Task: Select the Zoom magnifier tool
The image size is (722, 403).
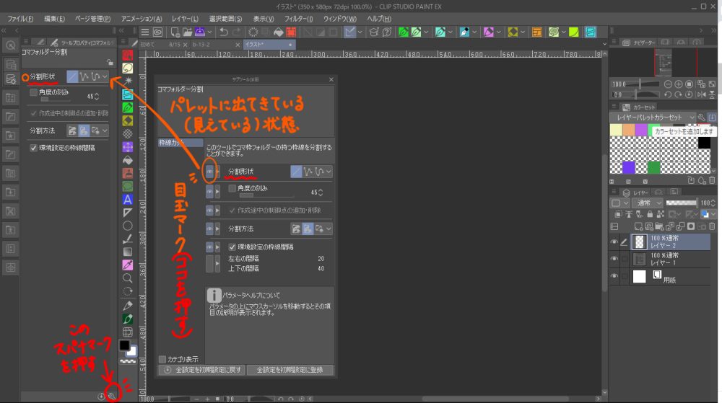Action: point(128,278)
